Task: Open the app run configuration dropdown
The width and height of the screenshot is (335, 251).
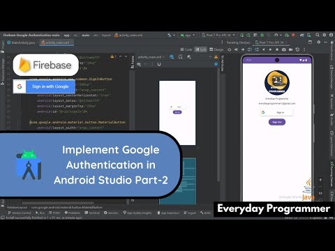Action: 188,35
